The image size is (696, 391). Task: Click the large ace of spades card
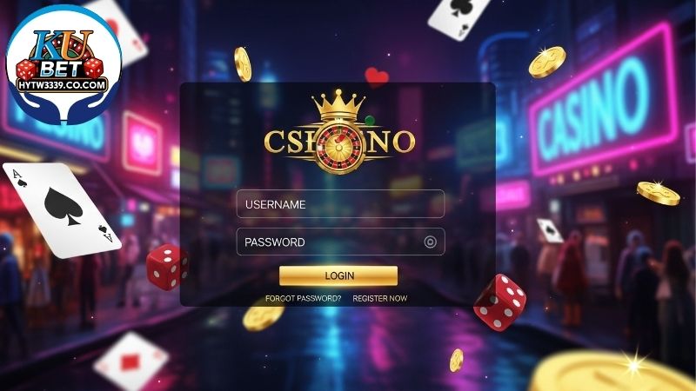coord(62,209)
